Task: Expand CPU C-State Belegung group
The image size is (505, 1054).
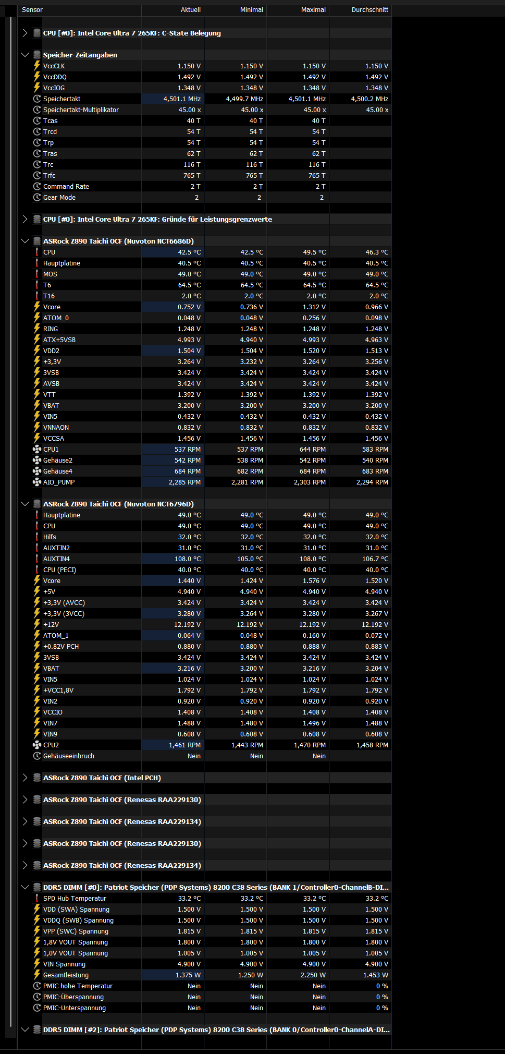Action: click(x=24, y=33)
